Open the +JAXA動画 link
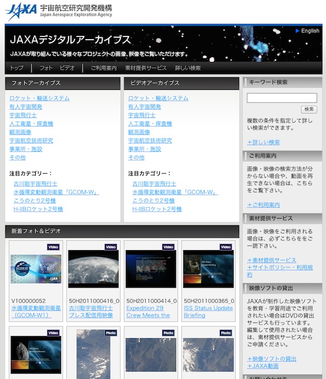 pyautogui.click(x=263, y=366)
